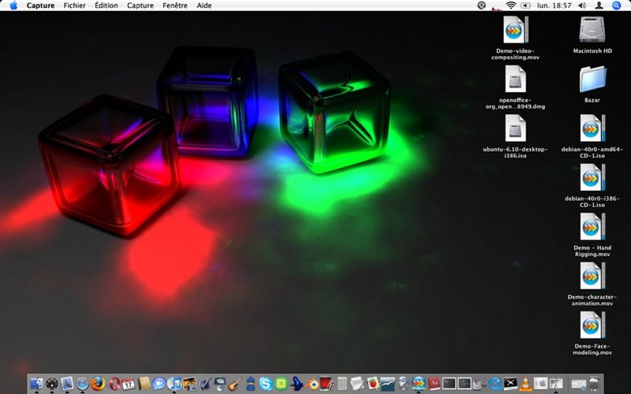Open Finder from the dock
Image resolution: width=631 pixels, height=394 pixels.
tap(36, 384)
